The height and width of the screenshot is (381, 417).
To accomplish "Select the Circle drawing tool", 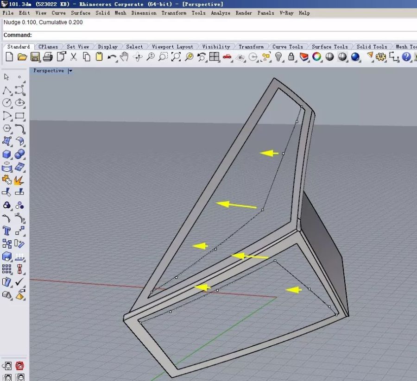I will point(7,103).
